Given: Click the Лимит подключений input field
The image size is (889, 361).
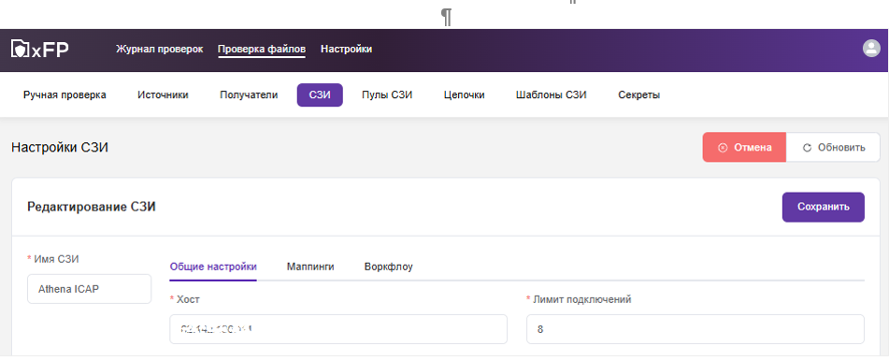Looking at the screenshot, I should [x=695, y=329].
